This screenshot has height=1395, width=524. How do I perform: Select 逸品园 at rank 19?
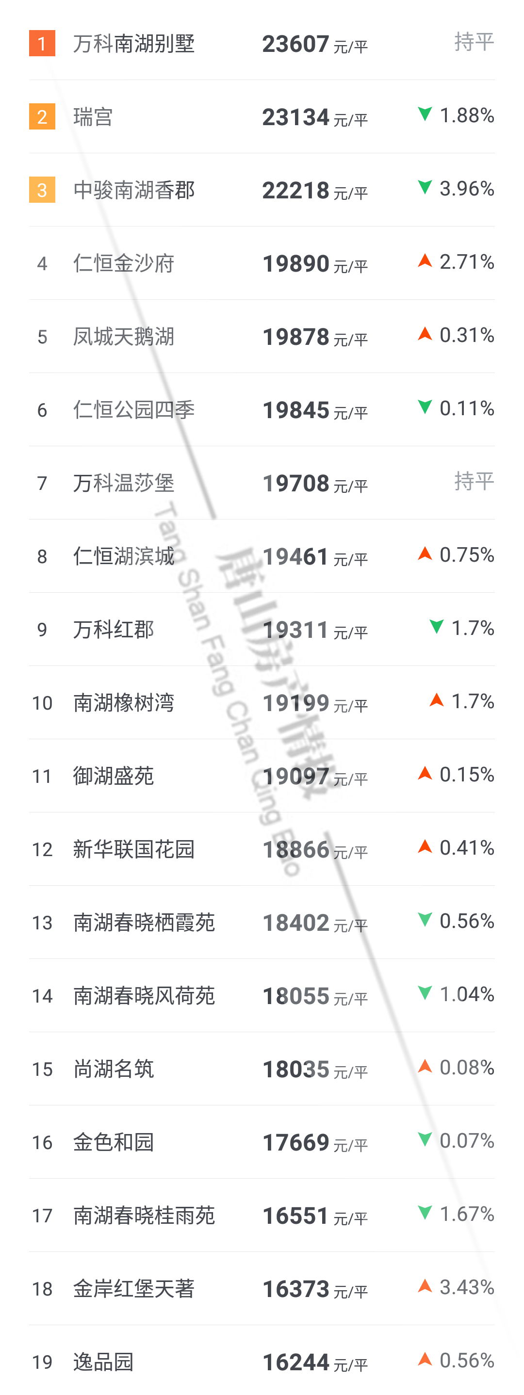tap(103, 1362)
